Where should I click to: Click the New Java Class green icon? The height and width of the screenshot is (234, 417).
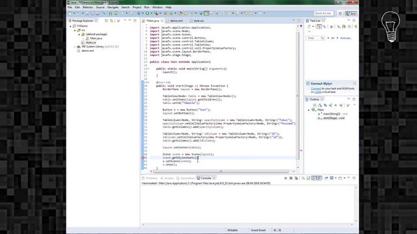171,13
